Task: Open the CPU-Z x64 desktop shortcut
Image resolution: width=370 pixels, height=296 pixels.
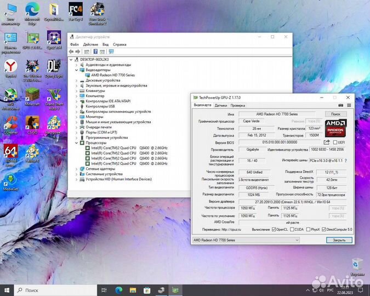Action: tap(54, 40)
